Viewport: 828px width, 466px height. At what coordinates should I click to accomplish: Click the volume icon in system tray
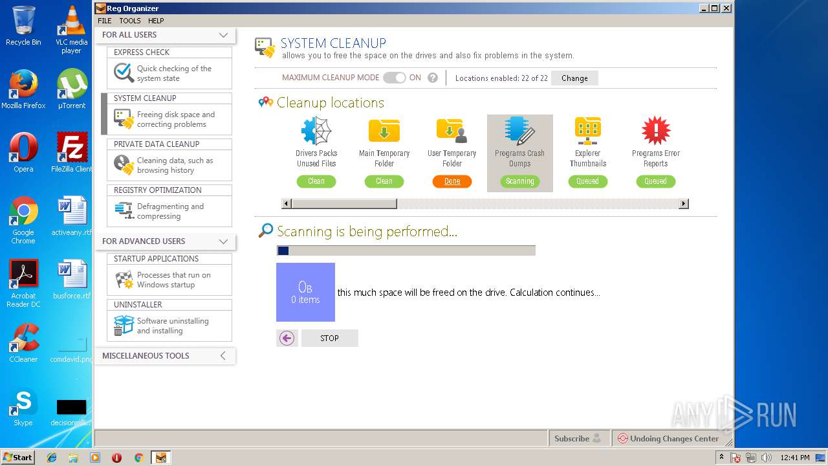767,458
